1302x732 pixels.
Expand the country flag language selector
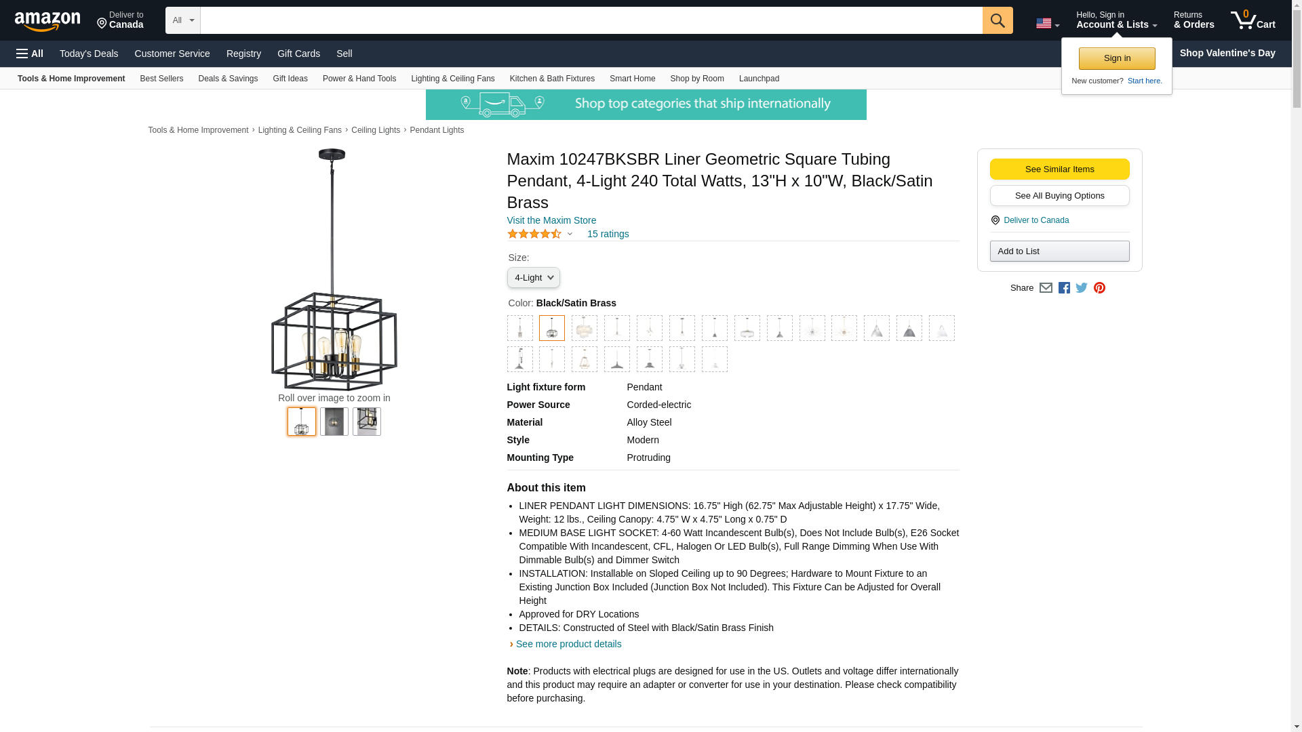tap(1047, 23)
